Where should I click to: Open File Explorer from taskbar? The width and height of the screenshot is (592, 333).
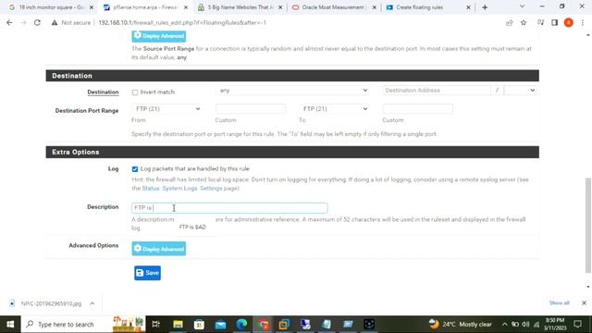(x=178, y=324)
